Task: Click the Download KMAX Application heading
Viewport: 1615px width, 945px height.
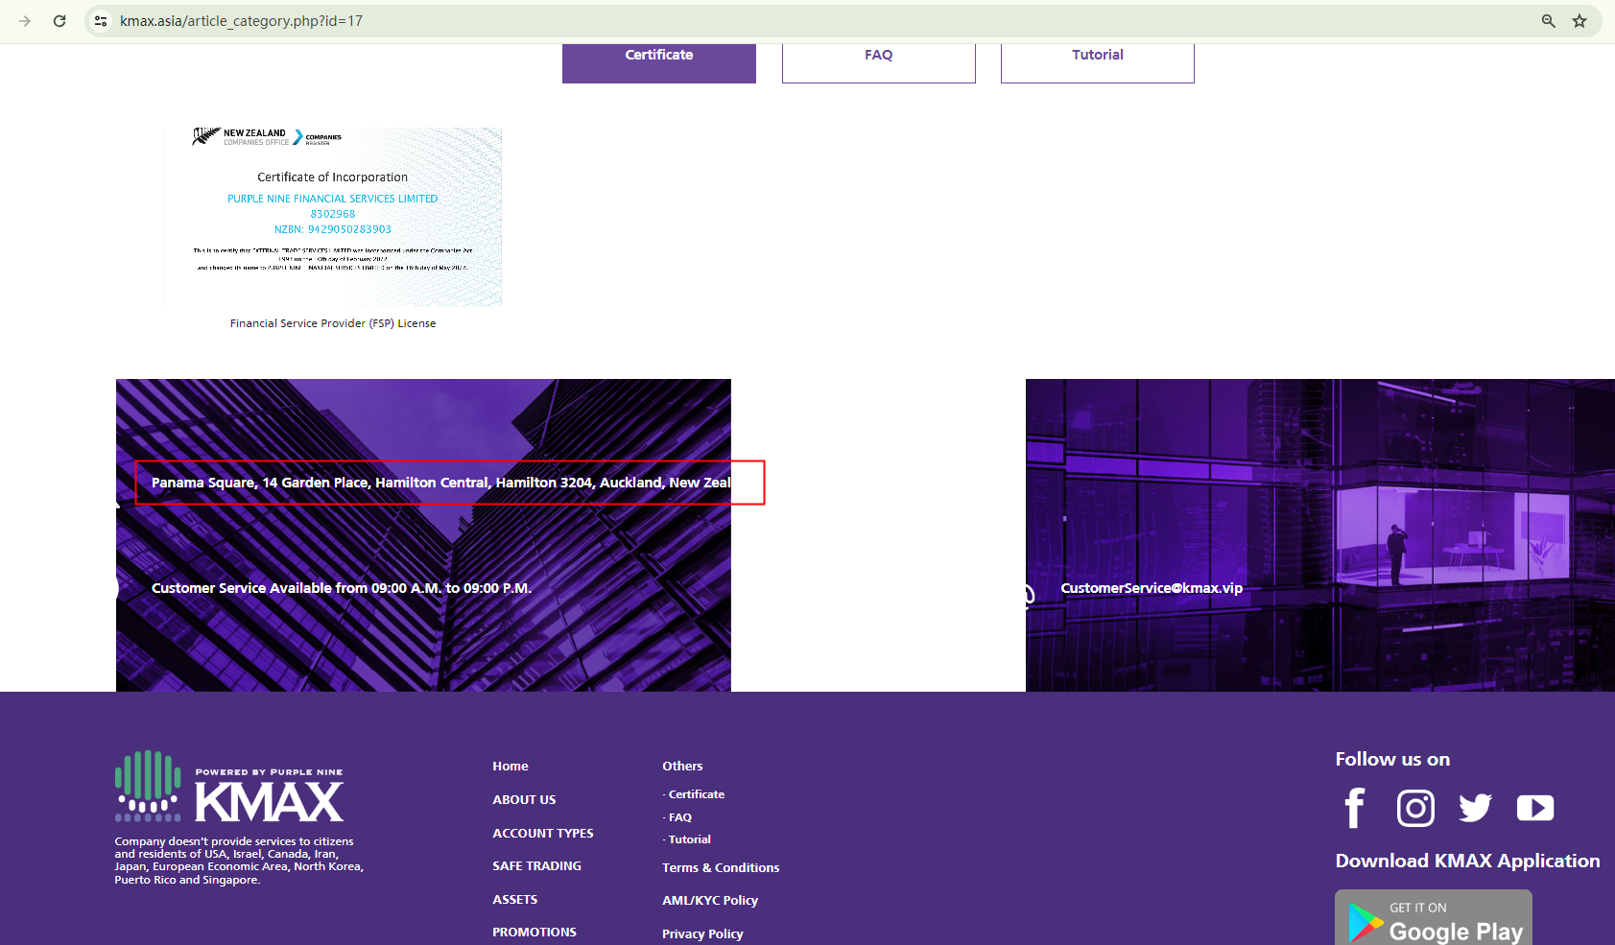Action: click(1467, 862)
